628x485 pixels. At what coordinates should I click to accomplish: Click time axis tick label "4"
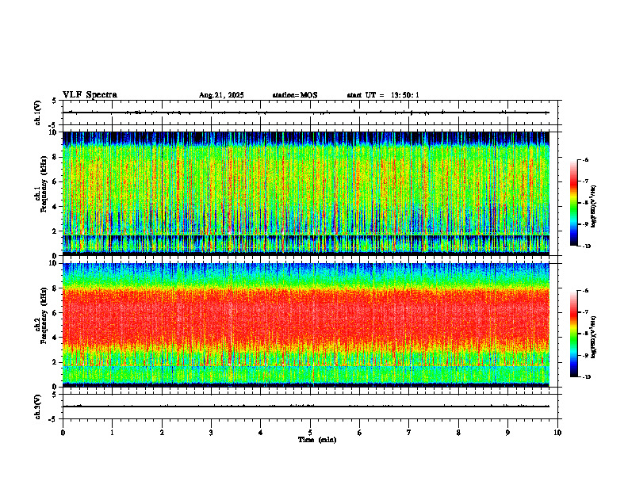pos(261,433)
